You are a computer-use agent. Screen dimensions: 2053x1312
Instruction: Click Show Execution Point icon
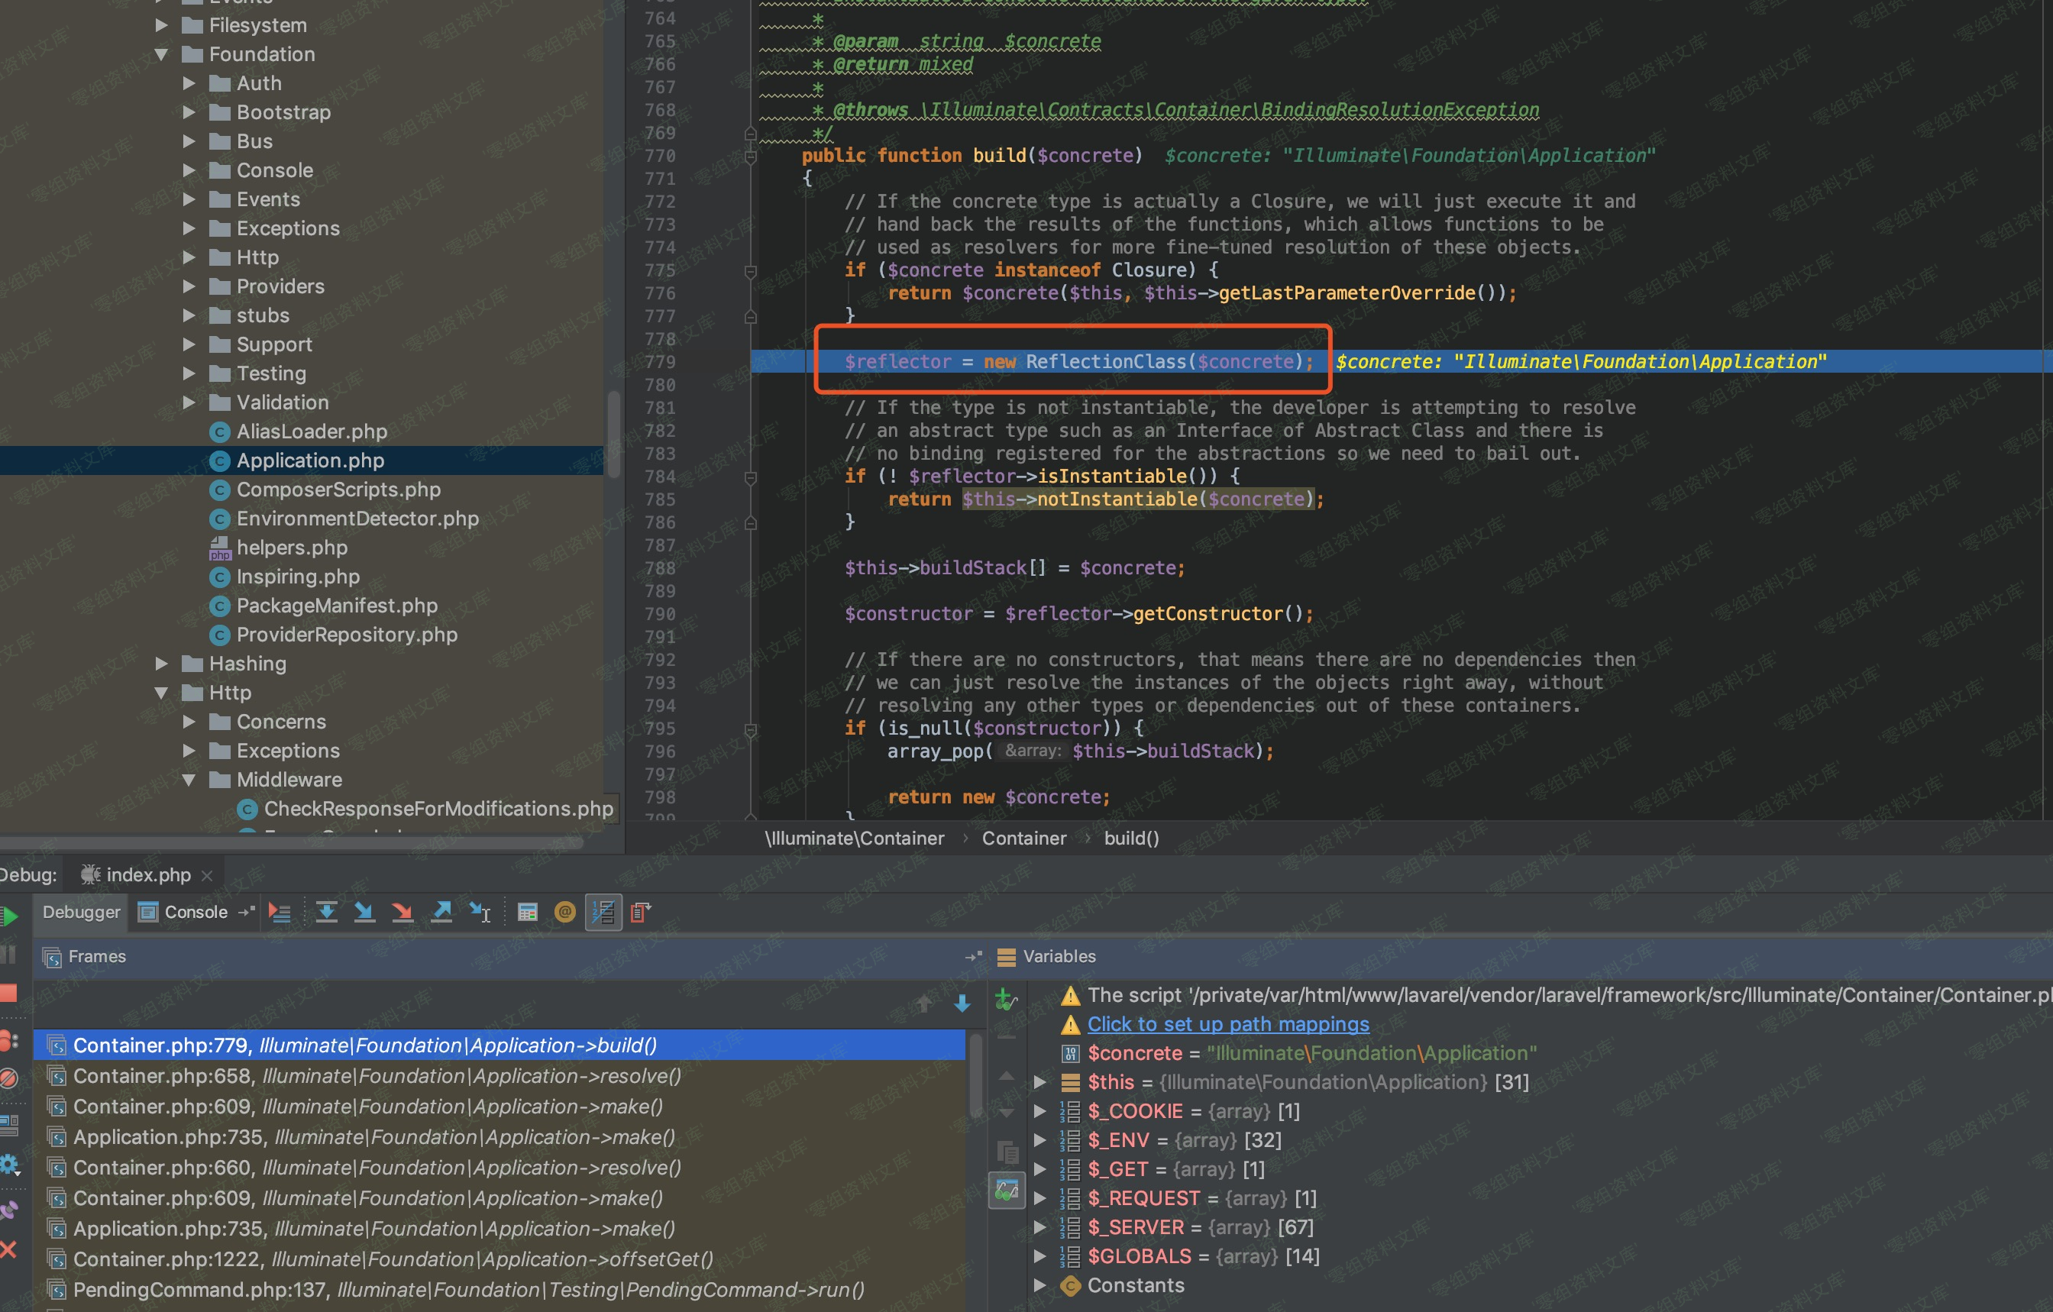coord(280,912)
